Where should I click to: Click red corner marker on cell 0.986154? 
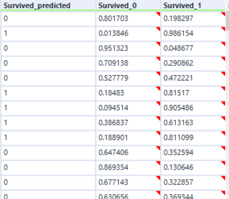[x=223, y=29]
